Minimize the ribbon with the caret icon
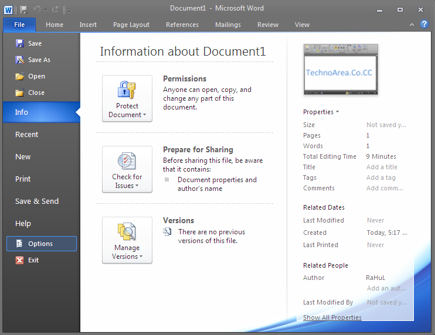 pyautogui.click(x=412, y=25)
